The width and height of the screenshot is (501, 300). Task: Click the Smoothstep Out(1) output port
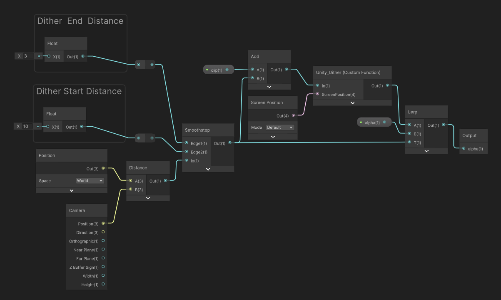point(230,143)
